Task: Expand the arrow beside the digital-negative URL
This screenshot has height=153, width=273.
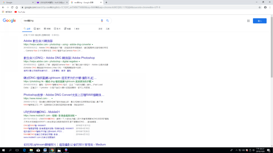Action: point(79,62)
